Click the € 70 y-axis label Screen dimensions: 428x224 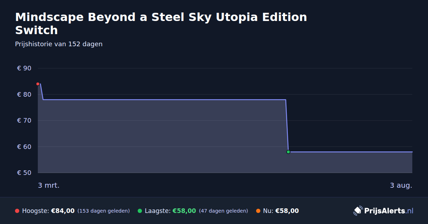pos(24,121)
